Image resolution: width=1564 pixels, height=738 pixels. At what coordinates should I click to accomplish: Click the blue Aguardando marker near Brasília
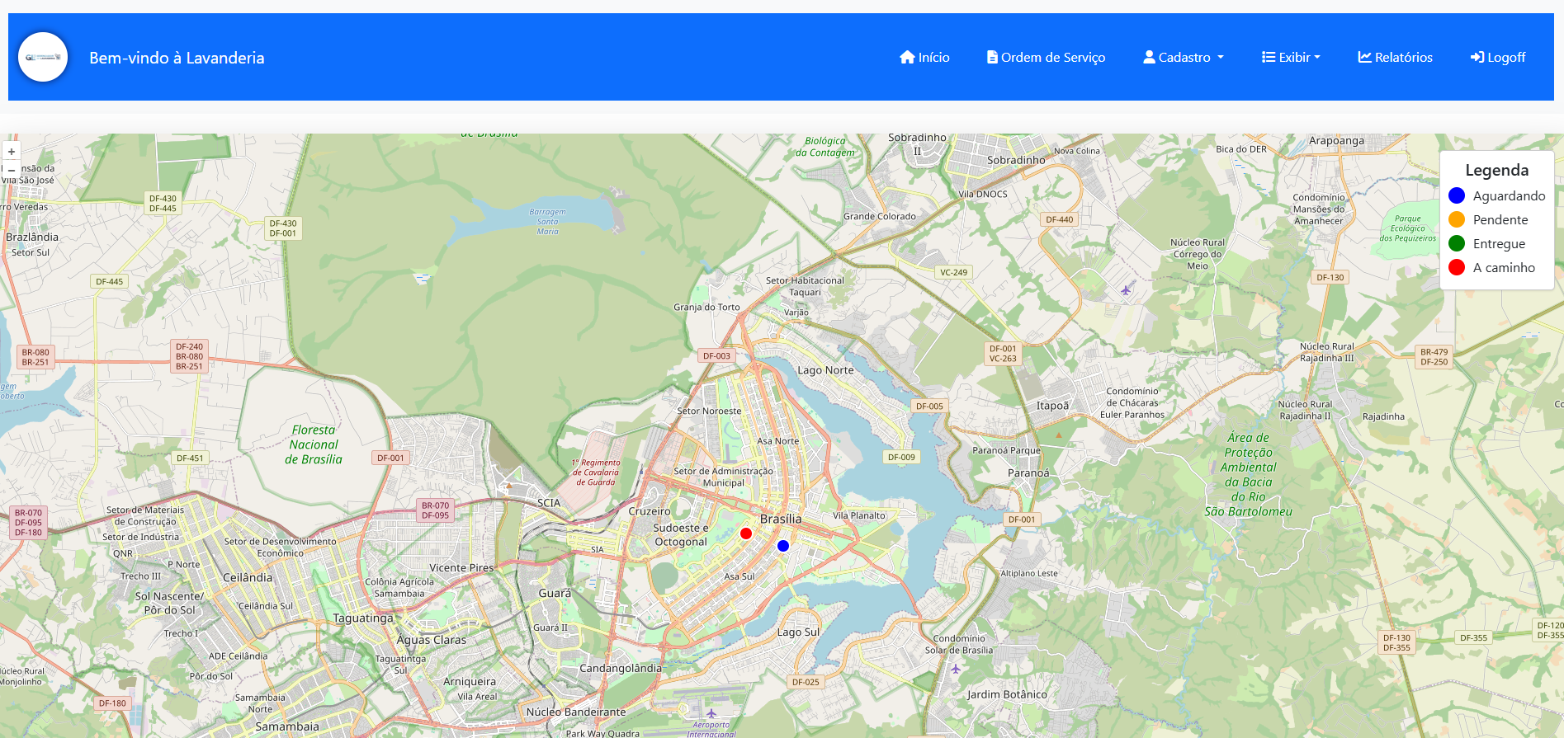tap(783, 546)
